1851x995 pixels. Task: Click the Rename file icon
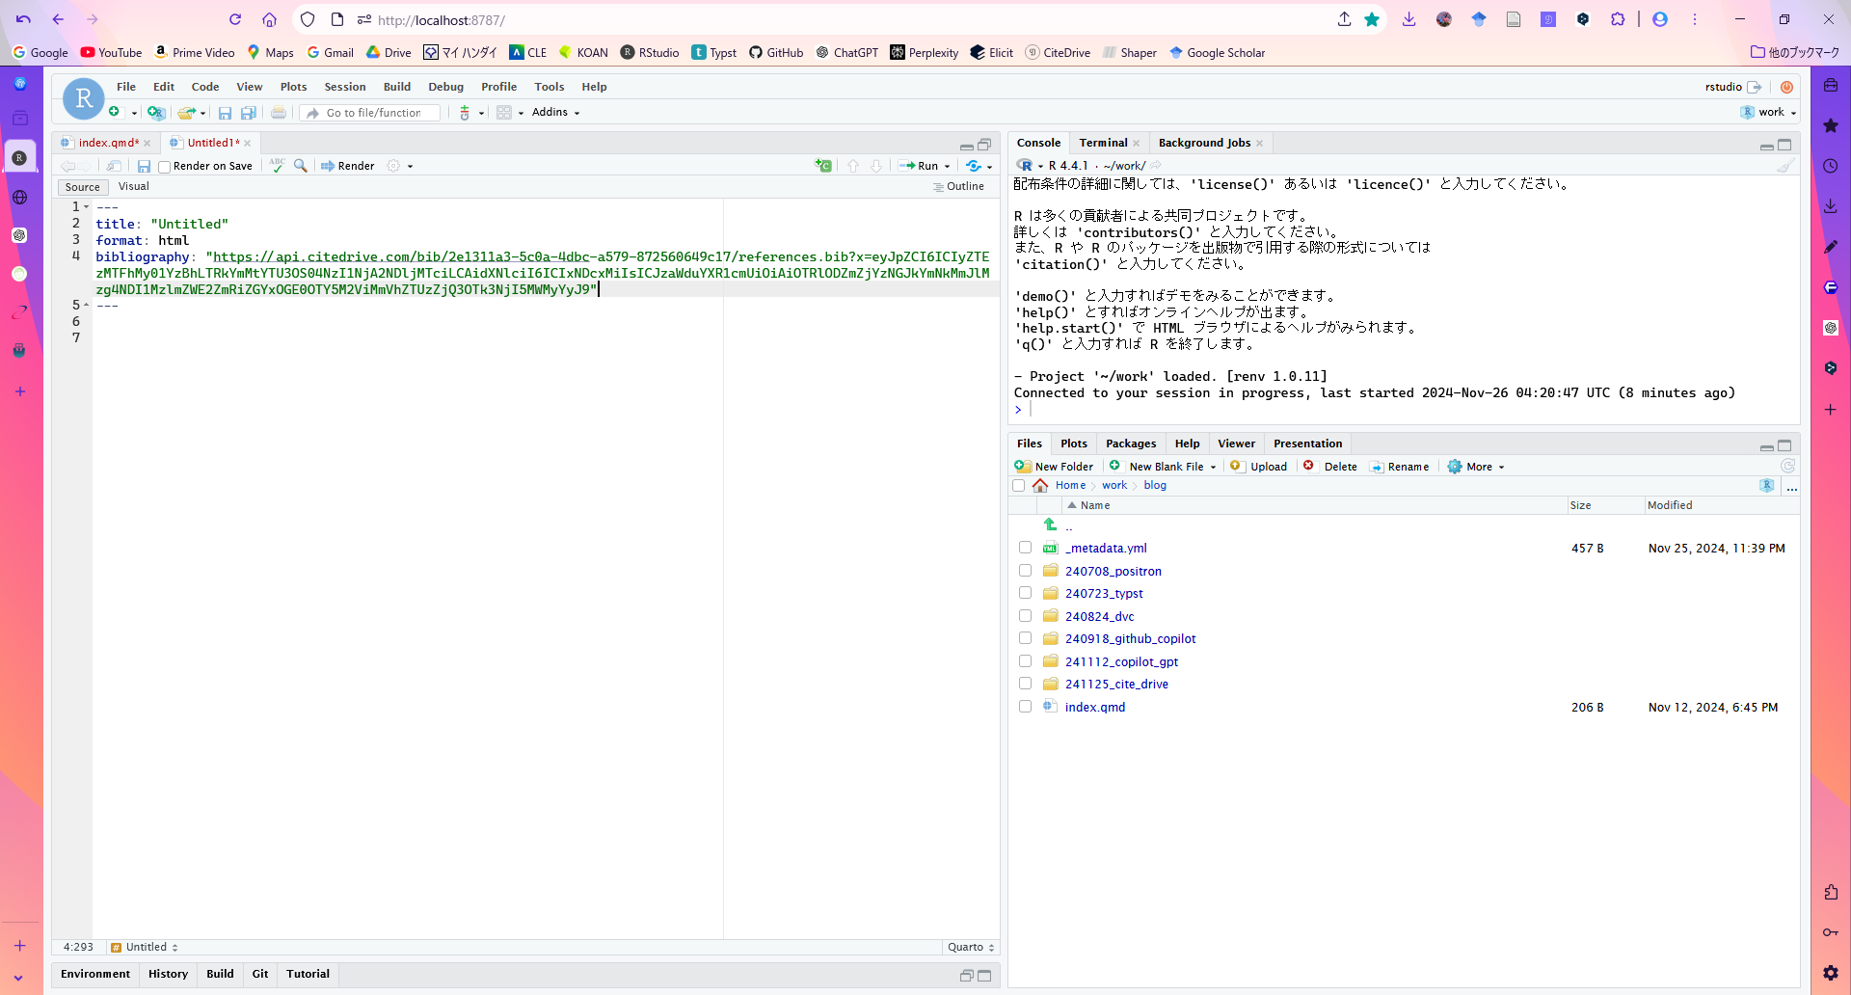[1377, 467]
